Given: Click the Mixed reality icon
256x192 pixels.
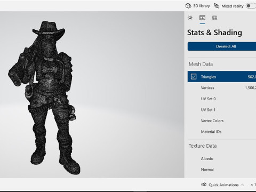Looking at the screenshot, I should (x=217, y=6).
